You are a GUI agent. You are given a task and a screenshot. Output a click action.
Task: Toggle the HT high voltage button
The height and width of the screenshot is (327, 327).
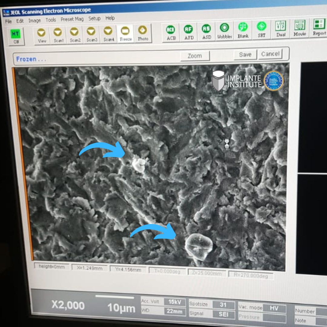[x=16, y=36]
